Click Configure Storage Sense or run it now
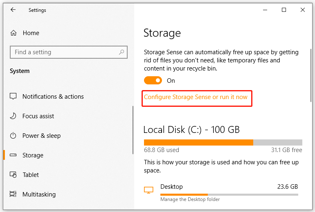This screenshot has width=315, height=212. pyautogui.click(x=196, y=97)
